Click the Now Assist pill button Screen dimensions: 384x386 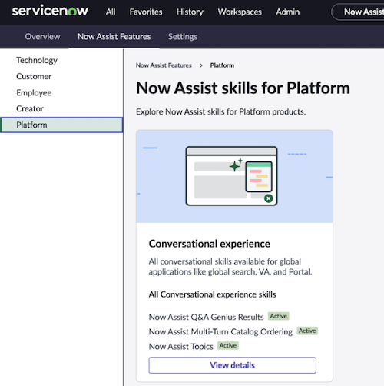pos(359,12)
